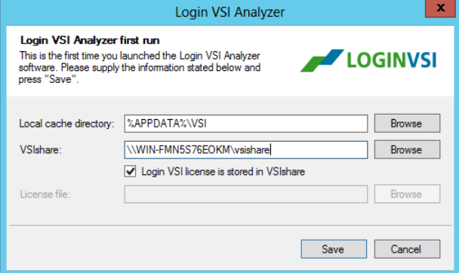
Task: Click the Cancel button
Action: (x=407, y=249)
